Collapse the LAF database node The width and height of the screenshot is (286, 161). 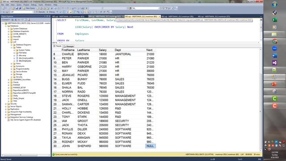[x=8, y=42]
